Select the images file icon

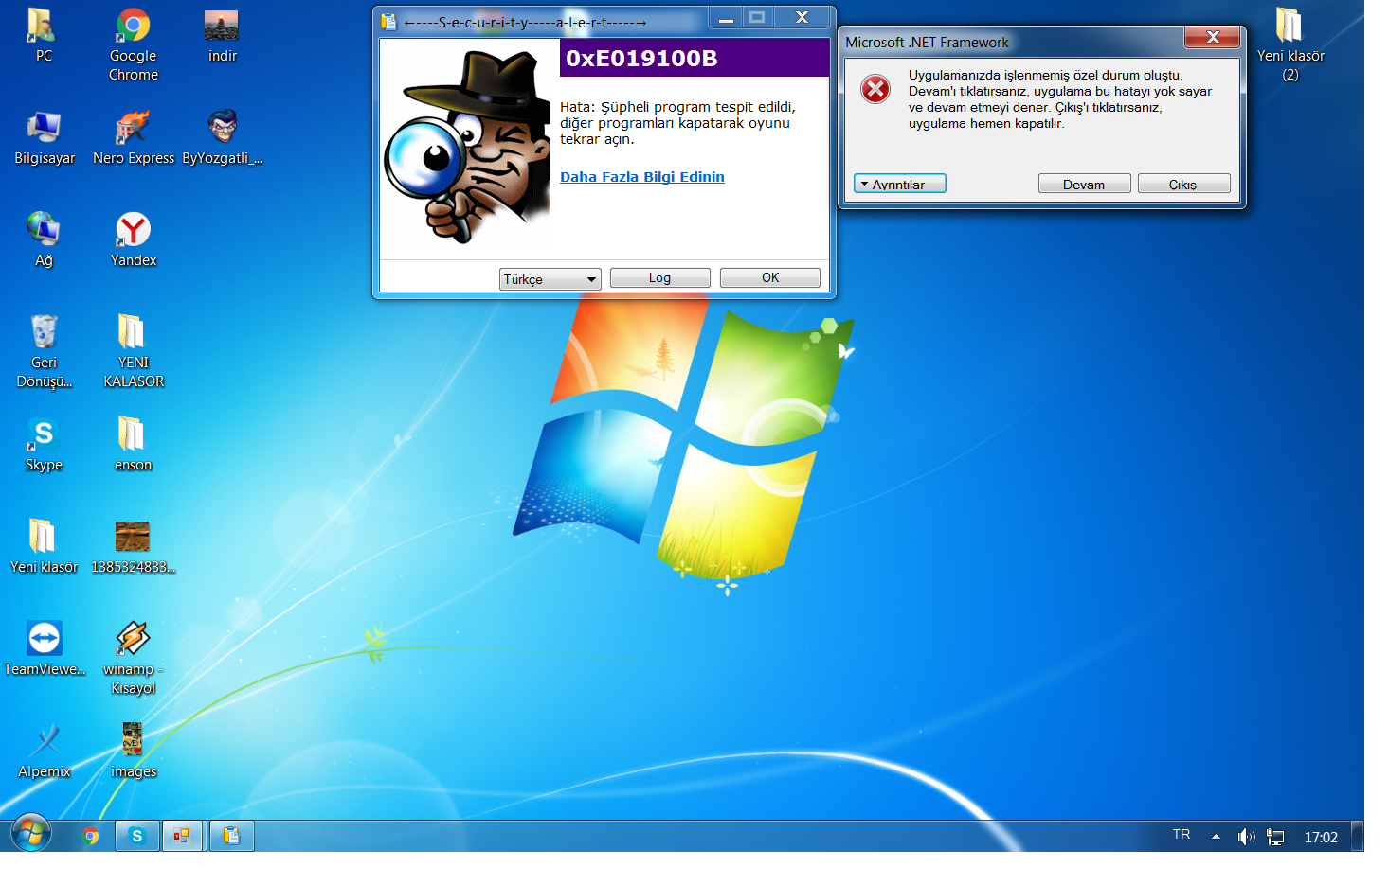[134, 751]
